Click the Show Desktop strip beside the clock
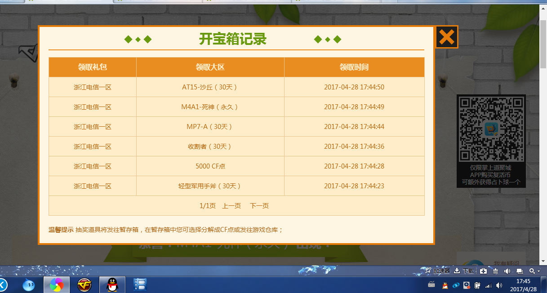 pos(544,285)
